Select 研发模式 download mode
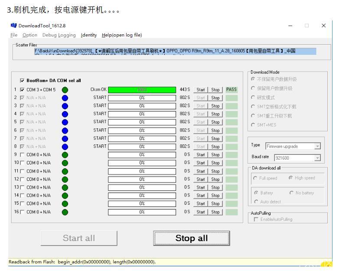 253,98
